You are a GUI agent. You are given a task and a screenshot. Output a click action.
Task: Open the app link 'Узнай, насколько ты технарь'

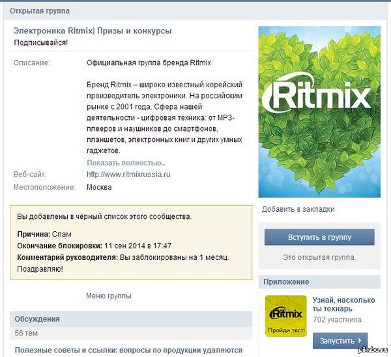point(344,304)
